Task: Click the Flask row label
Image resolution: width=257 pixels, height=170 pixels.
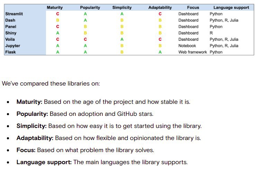Action: (10, 52)
